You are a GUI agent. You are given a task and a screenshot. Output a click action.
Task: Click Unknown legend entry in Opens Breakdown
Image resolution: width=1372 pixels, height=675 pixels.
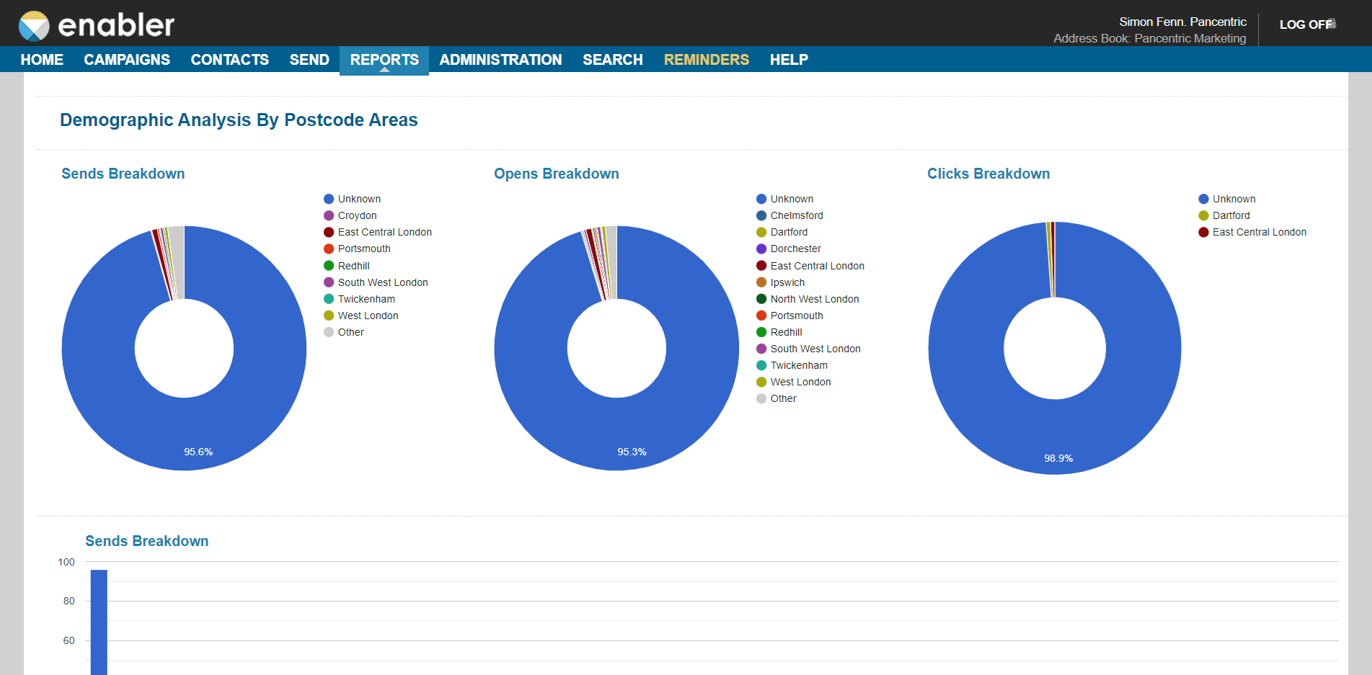click(784, 199)
